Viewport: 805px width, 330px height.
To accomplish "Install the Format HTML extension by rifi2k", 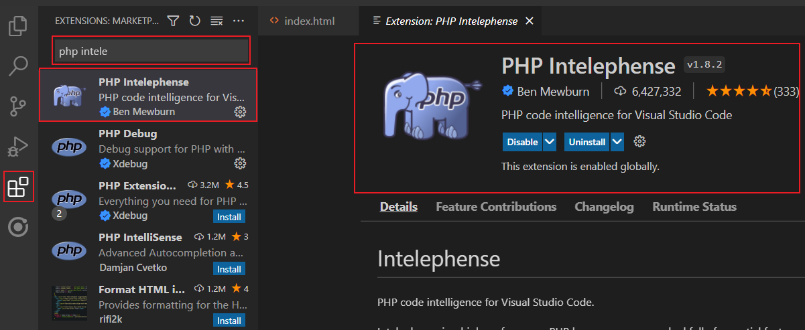I will pyautogui.click(x=229, y=321).
